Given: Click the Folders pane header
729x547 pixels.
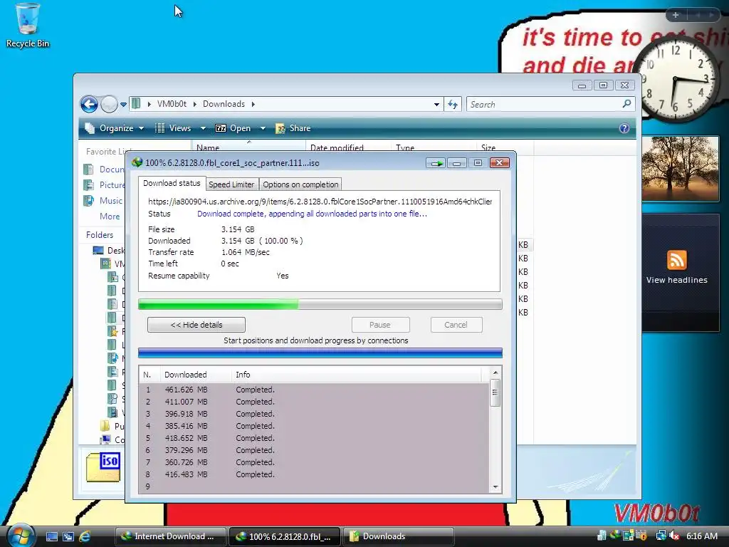Looking at the screenshot, I should coord(100,235).
